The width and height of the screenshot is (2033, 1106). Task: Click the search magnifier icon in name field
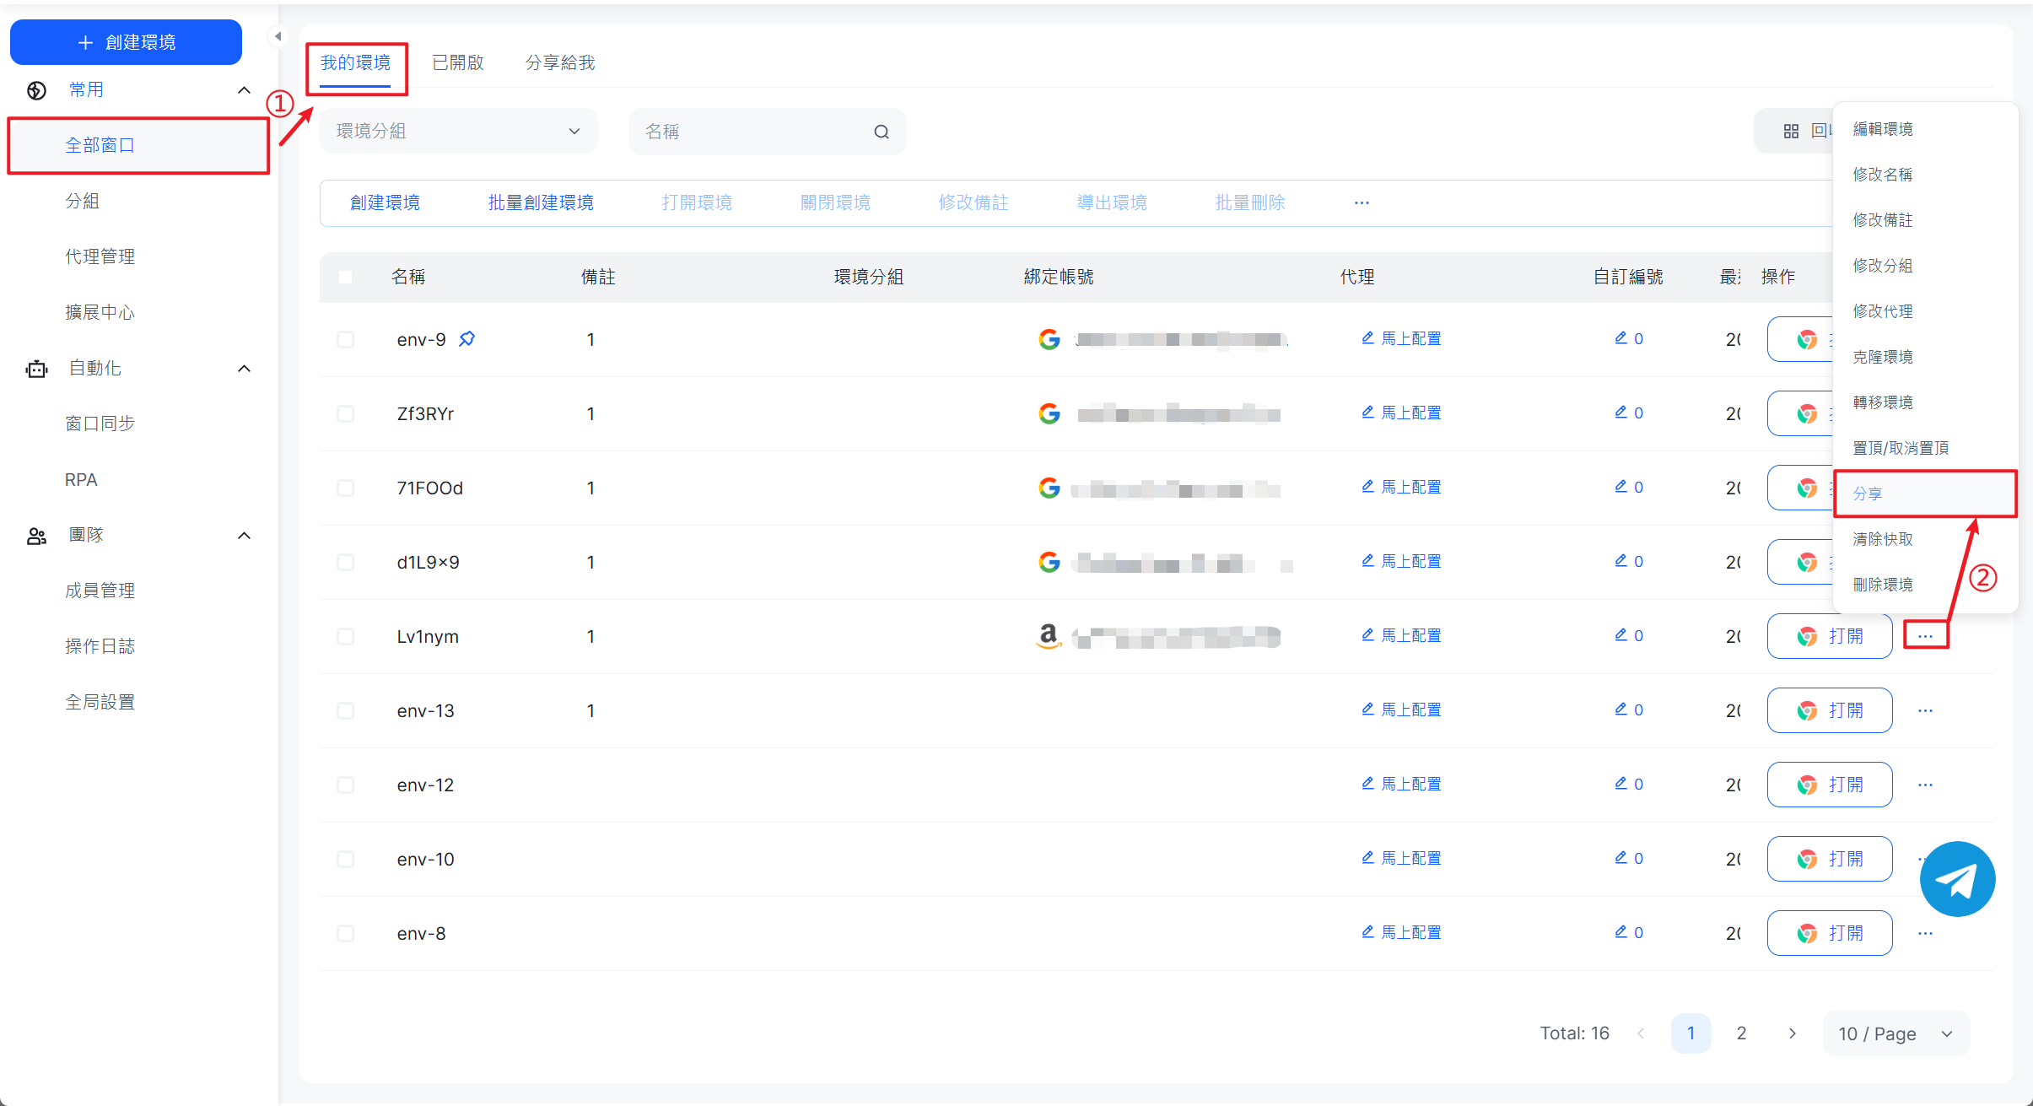point(882,132)
